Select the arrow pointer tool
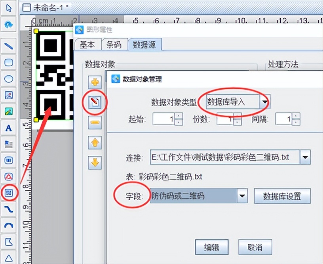The image size is (323, 264). tap(9, 8)
